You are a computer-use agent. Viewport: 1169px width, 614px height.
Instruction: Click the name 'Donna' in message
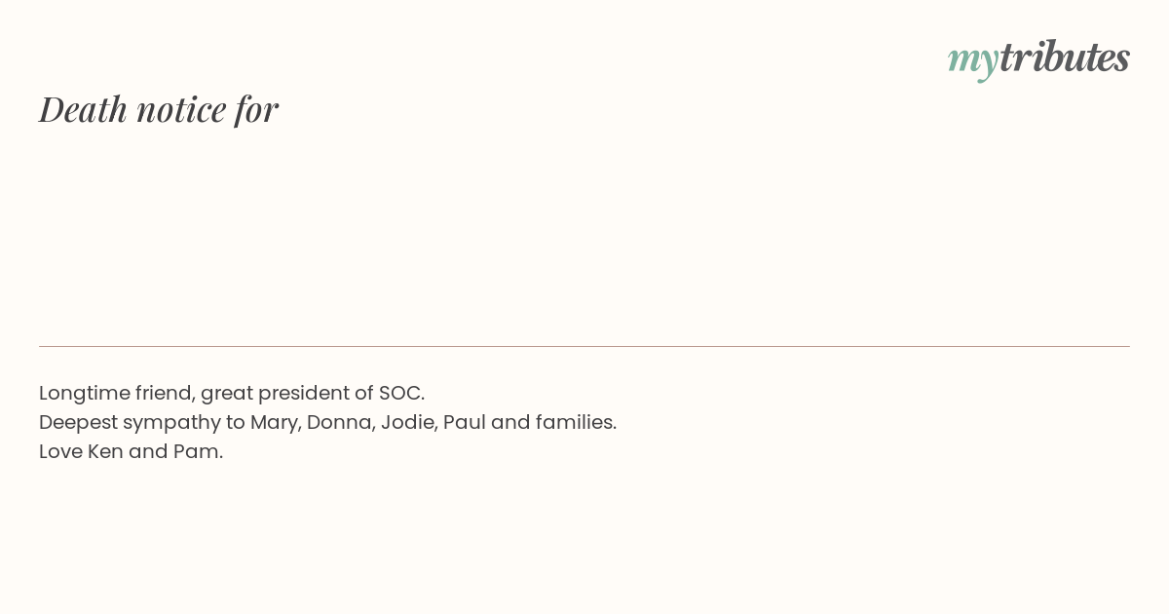coord(340,423)
